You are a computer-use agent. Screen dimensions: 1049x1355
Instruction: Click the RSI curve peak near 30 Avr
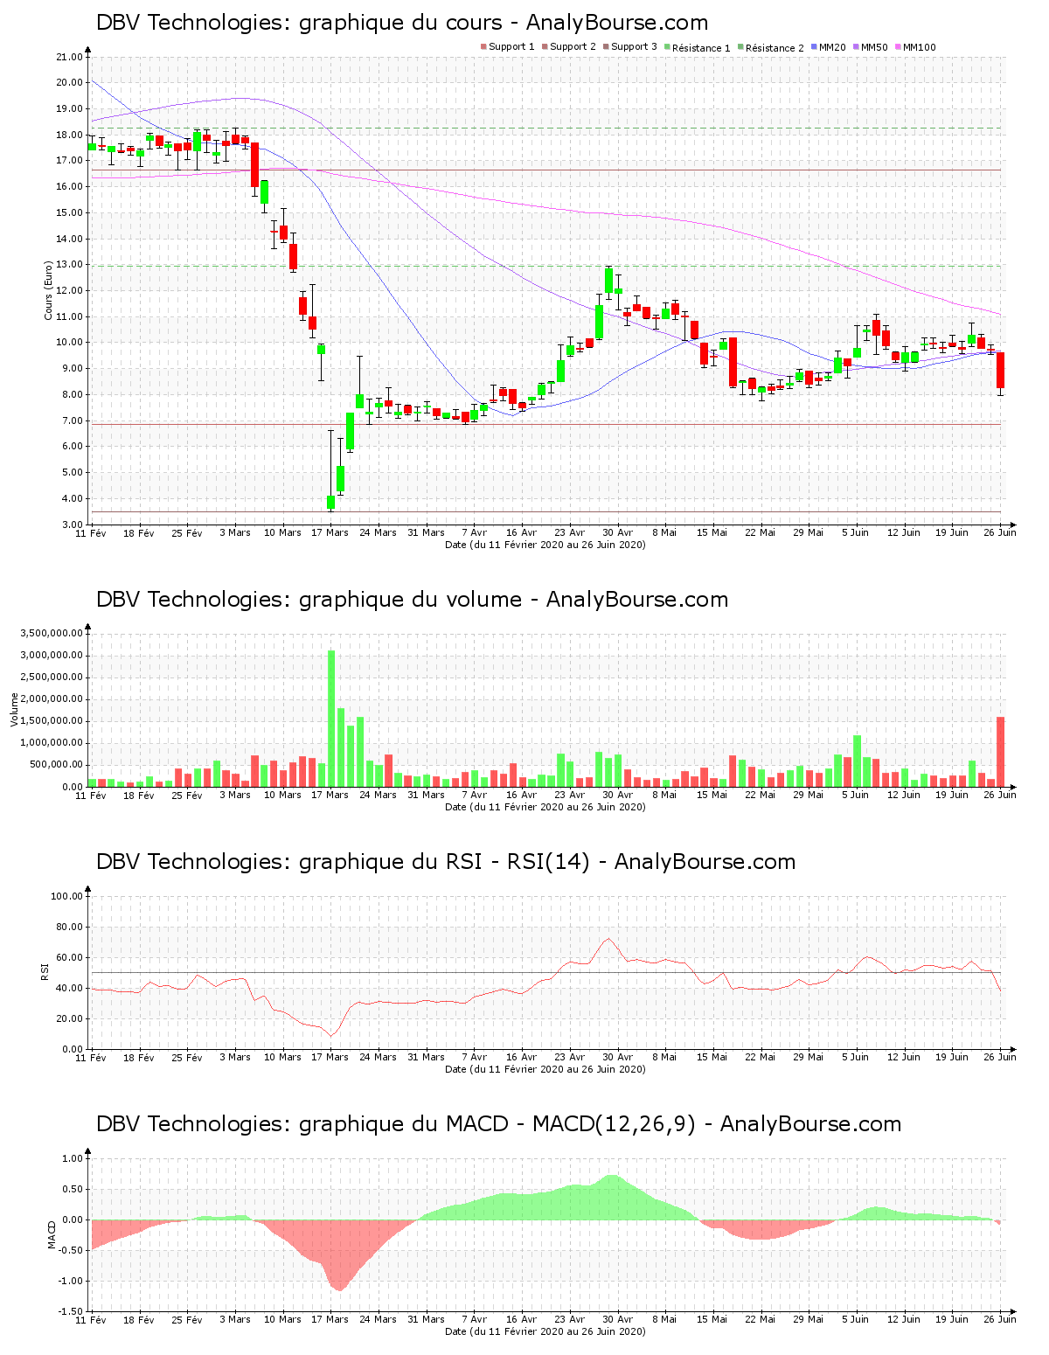(x=609, y=939)
